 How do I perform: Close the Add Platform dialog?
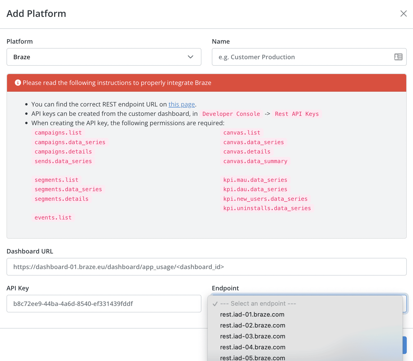tap(403, 14)
